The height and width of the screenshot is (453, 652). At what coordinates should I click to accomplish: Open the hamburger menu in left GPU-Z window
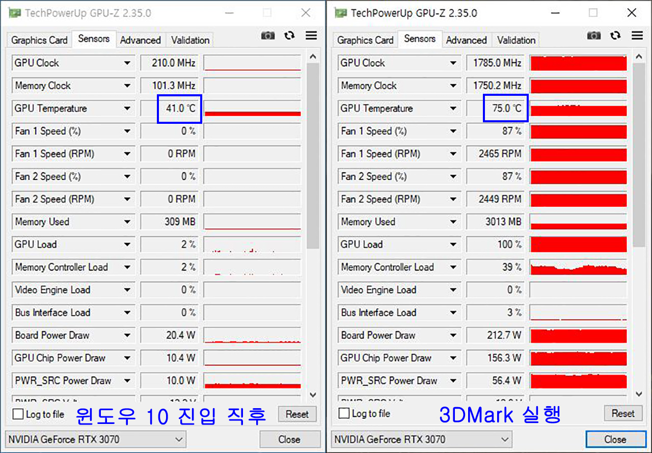311,36
